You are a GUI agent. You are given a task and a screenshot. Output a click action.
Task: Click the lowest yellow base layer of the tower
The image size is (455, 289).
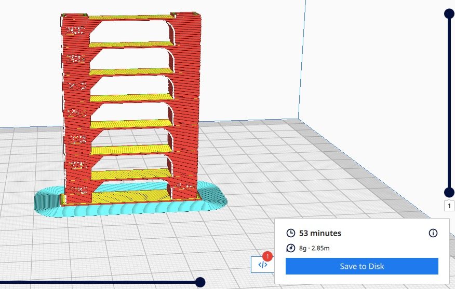click(x=130, y=197)
